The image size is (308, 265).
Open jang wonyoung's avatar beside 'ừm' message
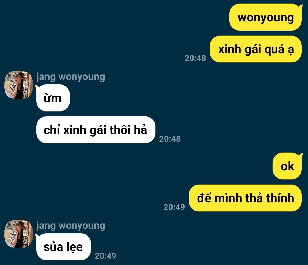(x=19, y=85)
